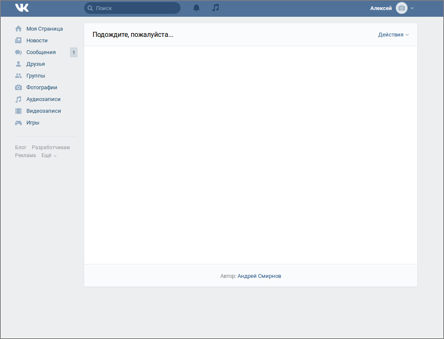The height and width of the screenshot is (339, 444).
Task: Open the Видеозаписи section
Action: click(44, 111)
